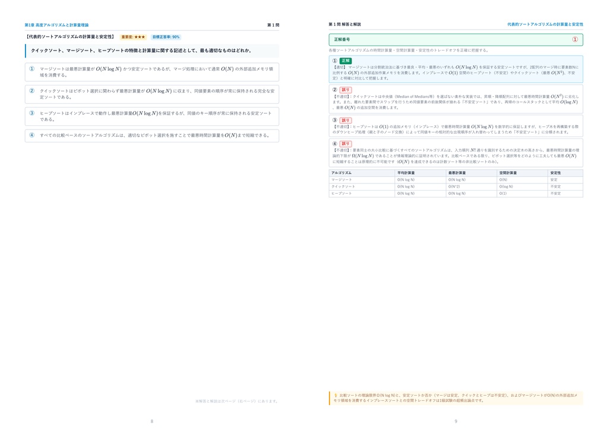
Task: Click the green '正解' badge
Action: tap(346, 61)
